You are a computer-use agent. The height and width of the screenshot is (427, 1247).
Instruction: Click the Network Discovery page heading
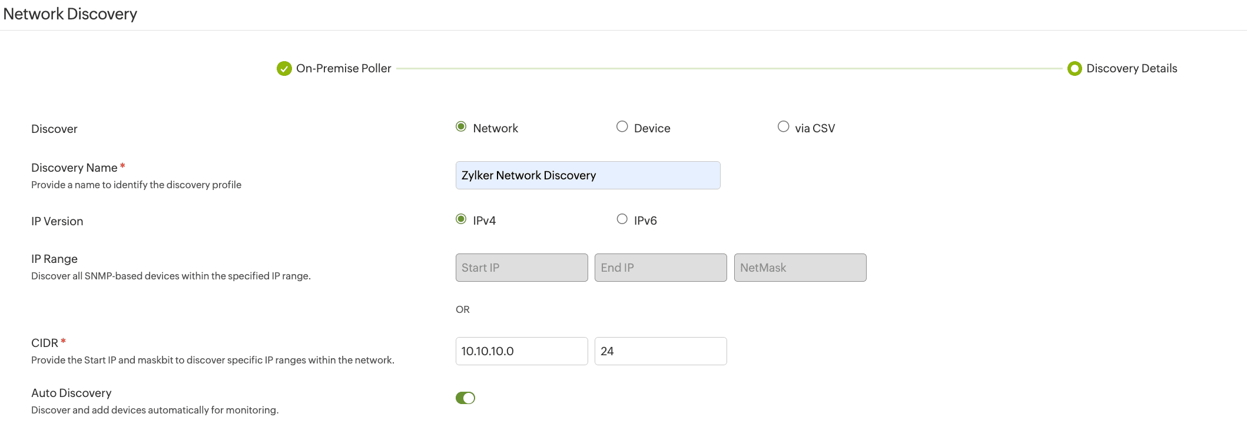[x=70, y=14]
